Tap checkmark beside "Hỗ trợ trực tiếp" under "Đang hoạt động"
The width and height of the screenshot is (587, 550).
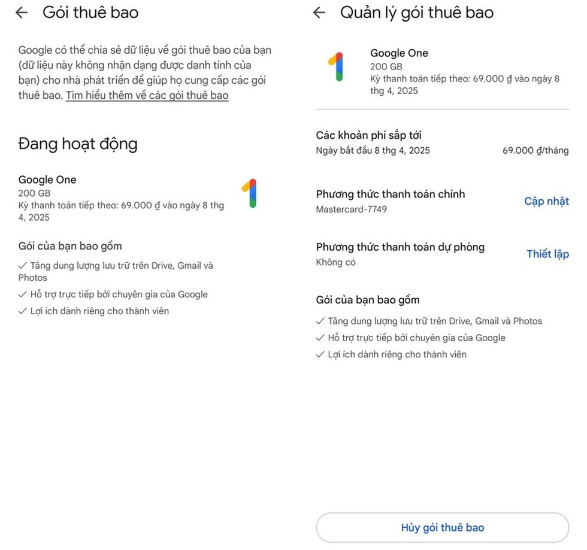[x=22, y=294]
